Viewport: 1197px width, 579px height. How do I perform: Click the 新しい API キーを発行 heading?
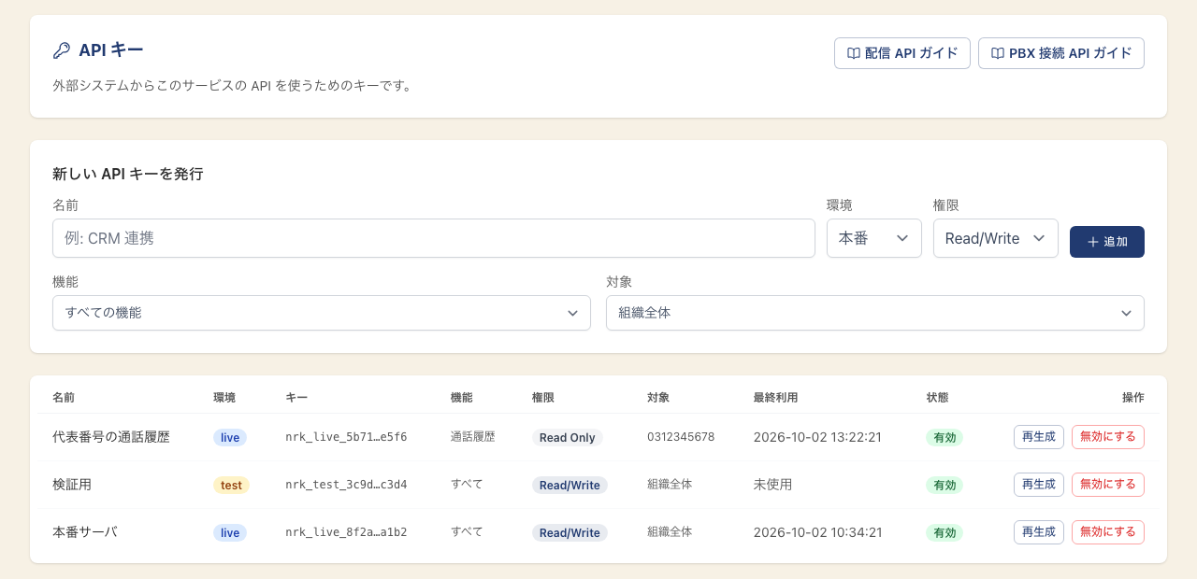coord(128,174)
